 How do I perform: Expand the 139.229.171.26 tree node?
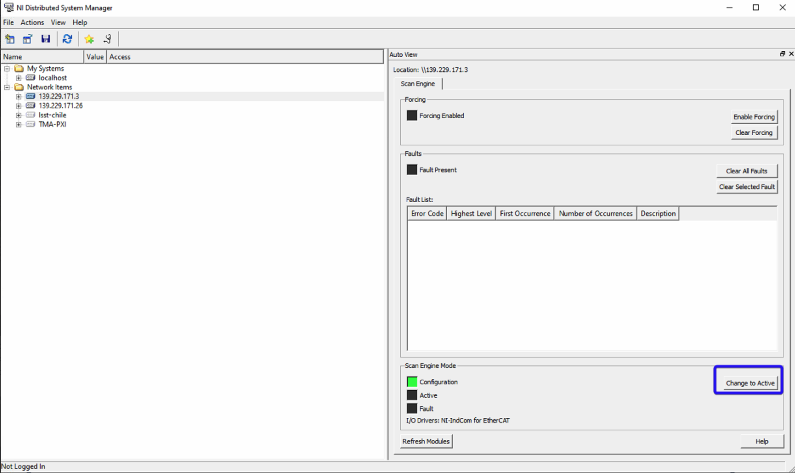click(x=19, y=106)
